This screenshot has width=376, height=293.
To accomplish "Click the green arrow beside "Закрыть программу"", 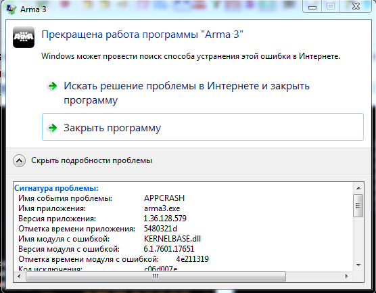I will [x=53, y=128].
